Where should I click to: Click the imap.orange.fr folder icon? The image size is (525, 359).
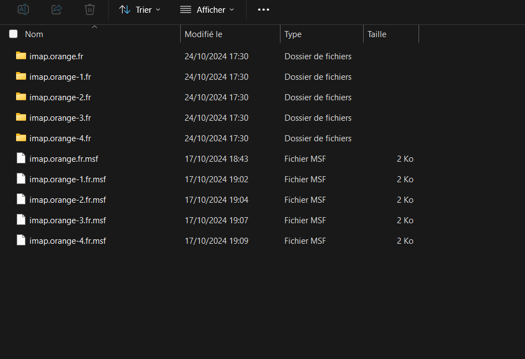[21, 56]
